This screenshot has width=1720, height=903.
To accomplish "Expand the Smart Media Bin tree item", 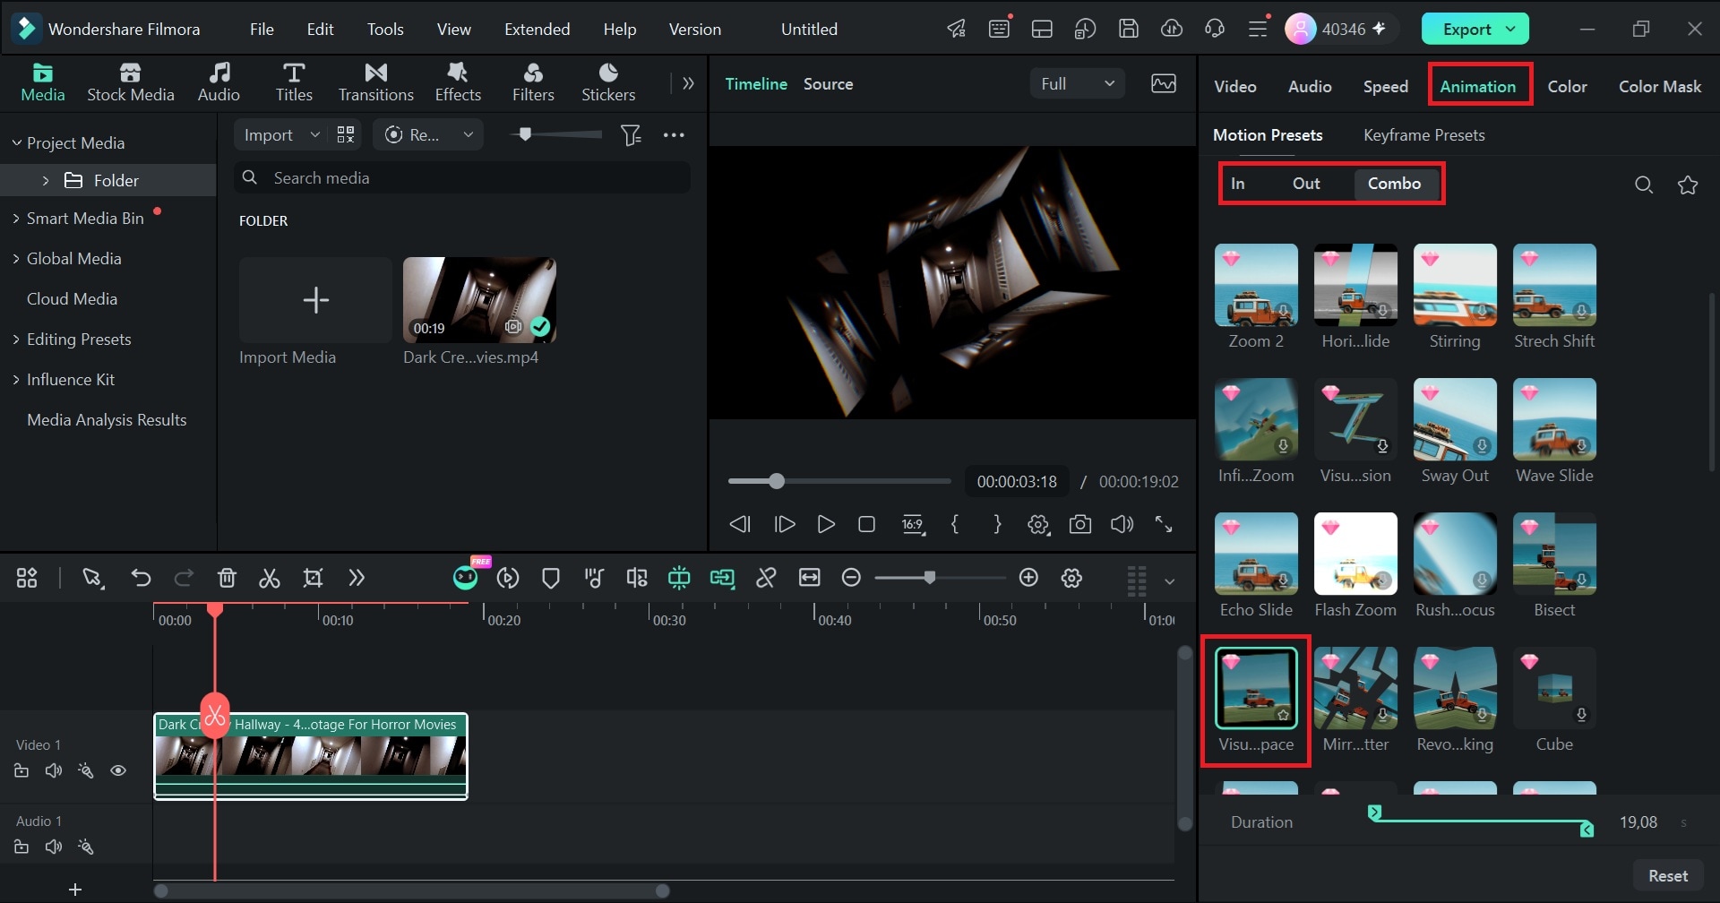I will (16, 219).
